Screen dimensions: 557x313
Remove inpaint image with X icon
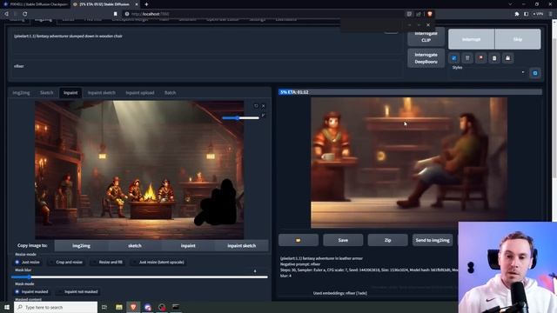point(263,106)
